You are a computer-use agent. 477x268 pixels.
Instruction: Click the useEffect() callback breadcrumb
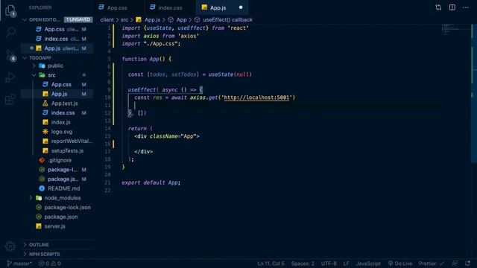227,20
